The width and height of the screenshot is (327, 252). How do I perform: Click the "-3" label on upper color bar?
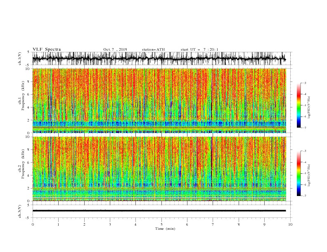[x=305, y=83]
